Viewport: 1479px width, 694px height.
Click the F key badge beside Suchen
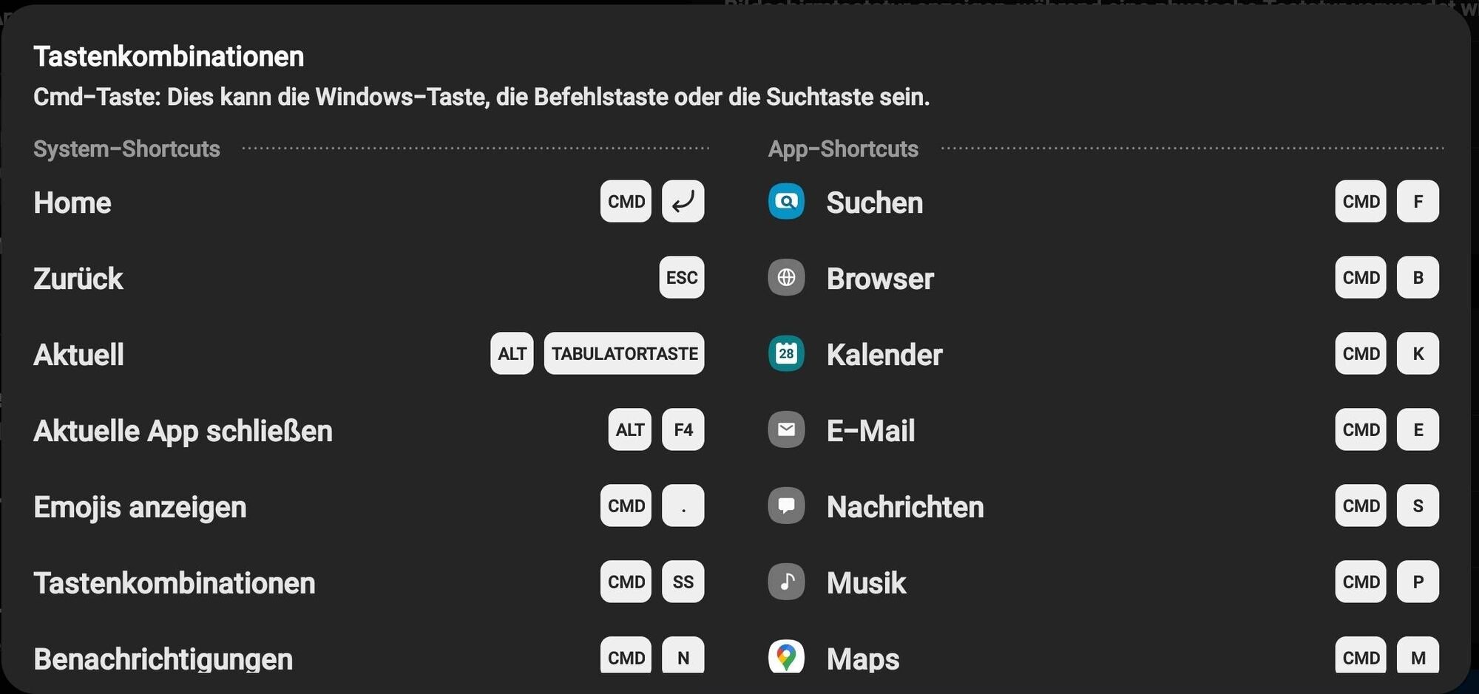(1418, 202)
